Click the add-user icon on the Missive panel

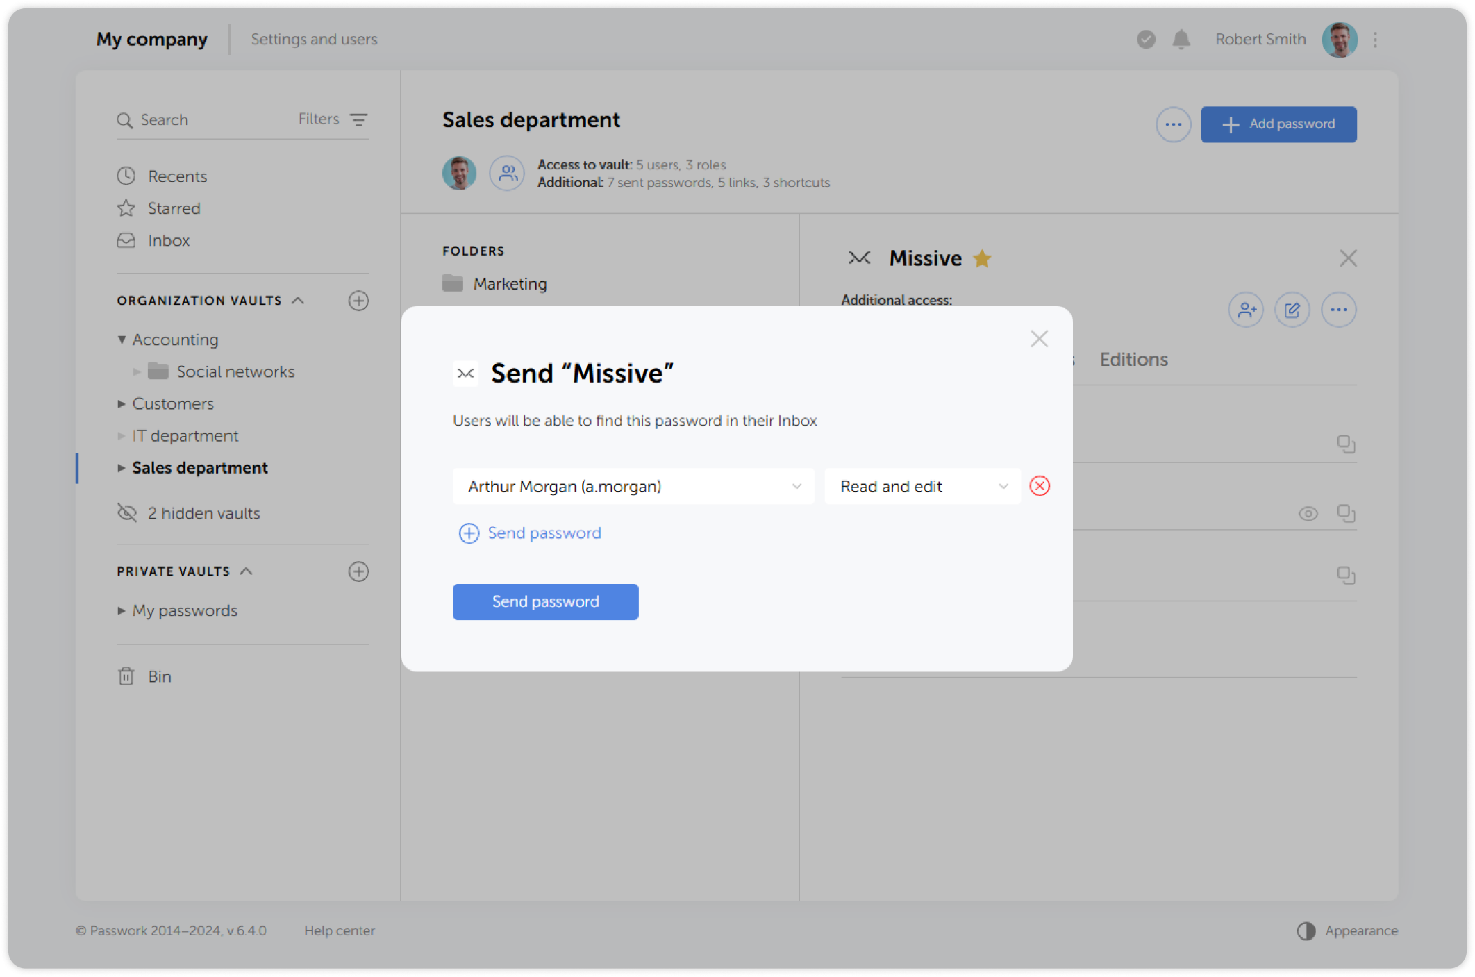[x=1245, y=310]
